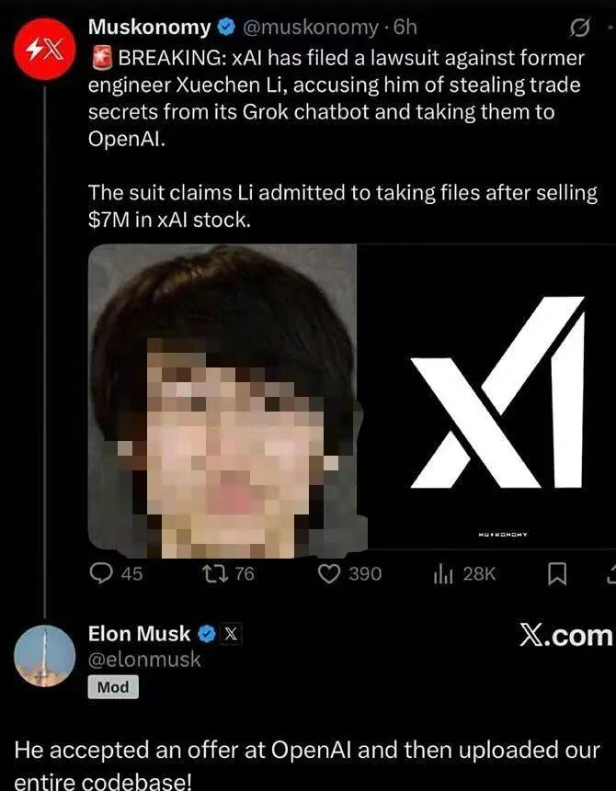Click Elon Musk's verified checkmark badge
This screenshot has width=616, height=791.
click(x=206, y=634)
